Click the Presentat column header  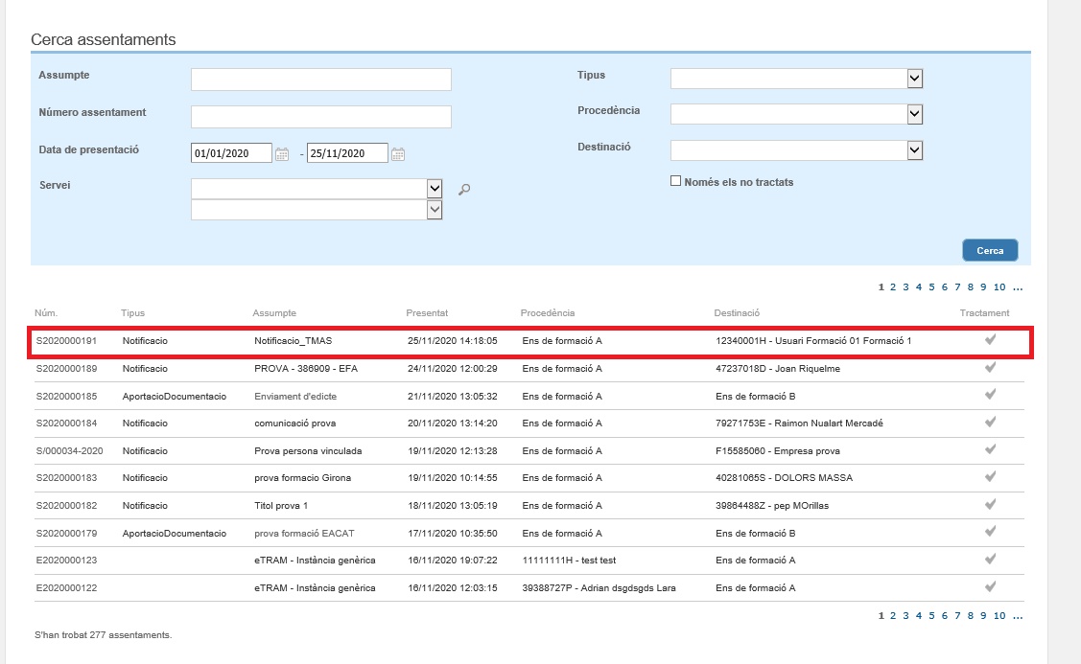[427, 313]
